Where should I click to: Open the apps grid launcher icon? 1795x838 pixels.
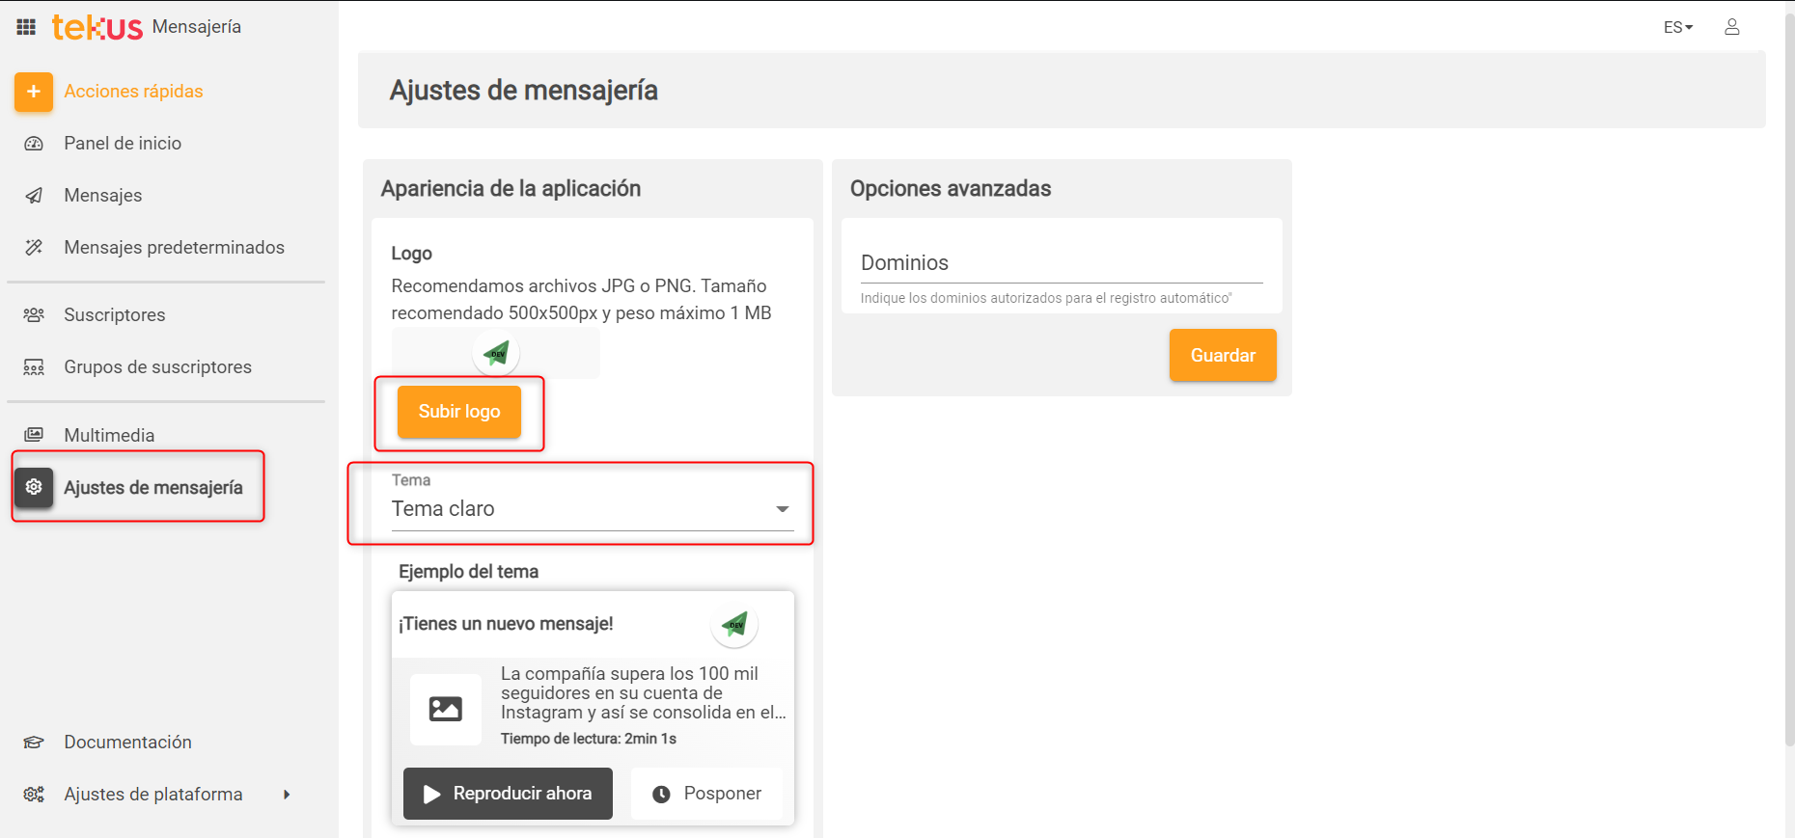coord(26,27)
